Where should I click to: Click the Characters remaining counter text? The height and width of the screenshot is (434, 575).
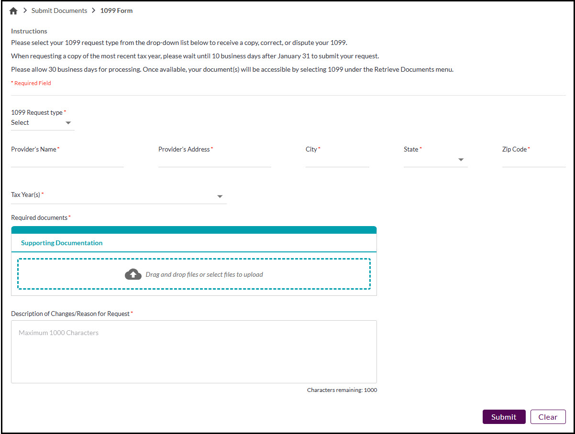coord(342,390)
